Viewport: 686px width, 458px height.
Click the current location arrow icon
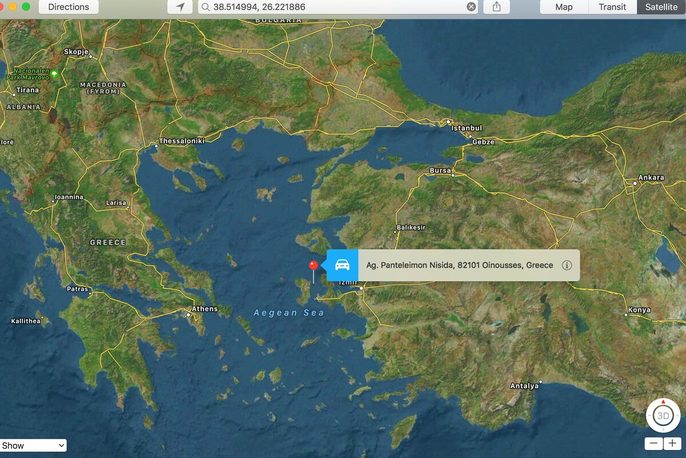181,7
